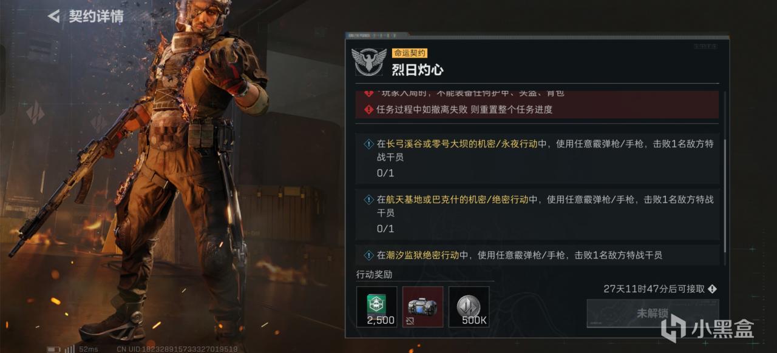Image resolution: width=777 pixels, height=353 pixels.
Task: Select the supply crate reward item
Action: pos(423,307)
